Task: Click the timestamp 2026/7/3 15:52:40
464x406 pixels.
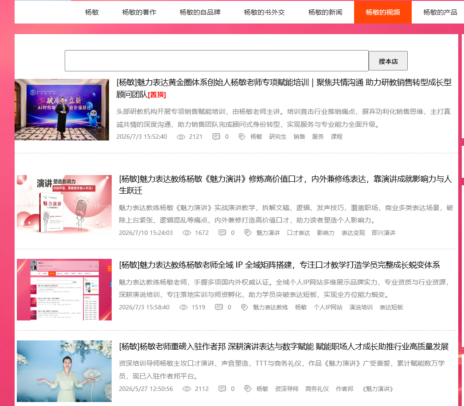Action: [x=141, y=137]
